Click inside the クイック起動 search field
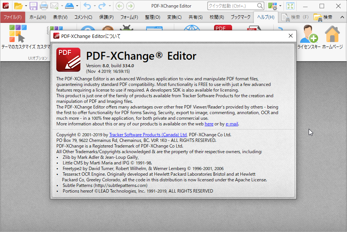The height and width of the screenshot is (232, 347). pos(233,6)
